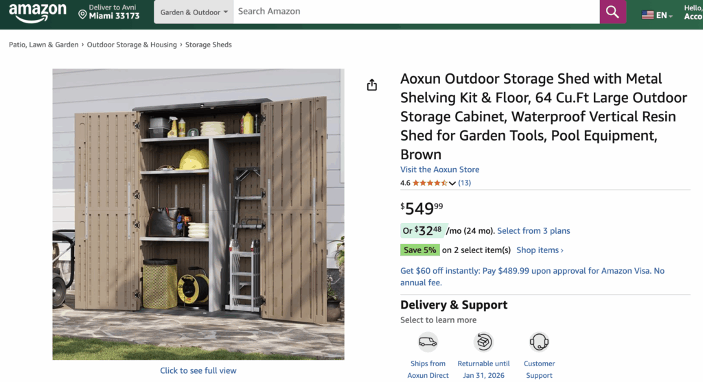
Task: Click Shop items link
Action: point(540,250)
